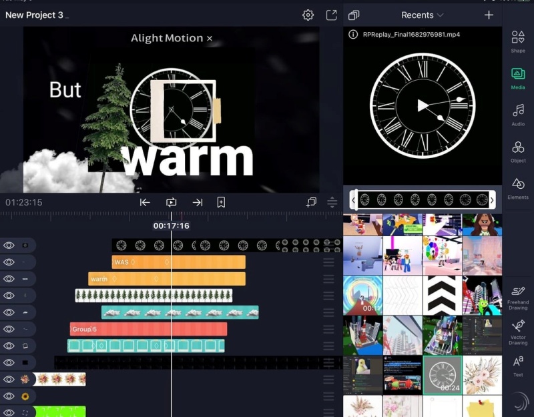Select the Group 5 clip
Viewport: 534px width, 417px height.
148,329
